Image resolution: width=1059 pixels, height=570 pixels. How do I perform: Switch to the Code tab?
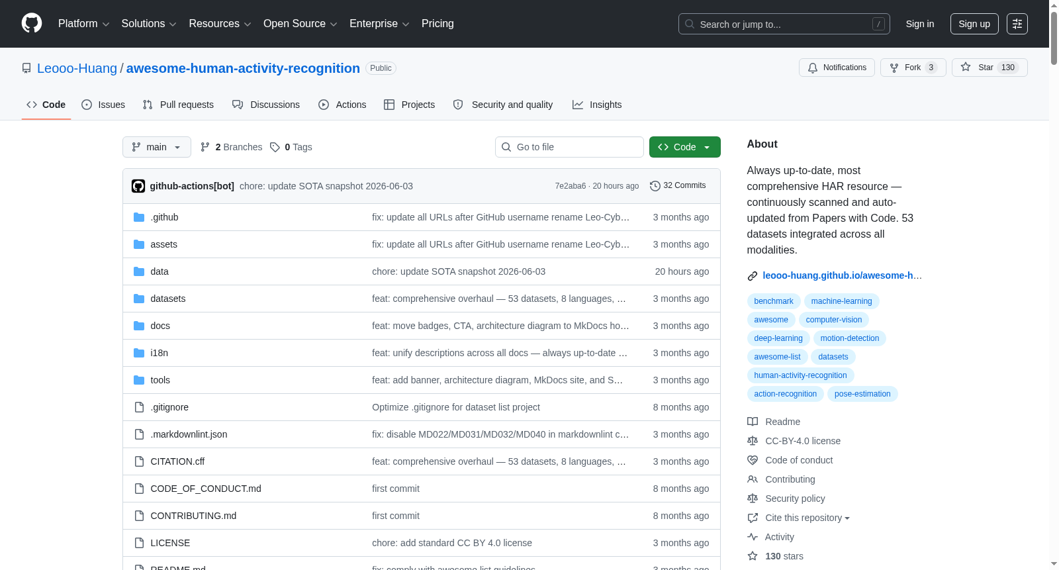(x=46, y=105)
